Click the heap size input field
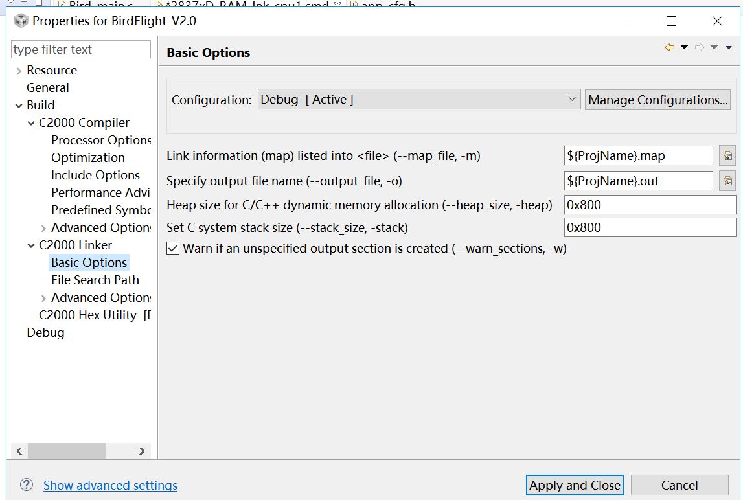The height and width of the screenshot is (500, 743). tap(650, 205)
